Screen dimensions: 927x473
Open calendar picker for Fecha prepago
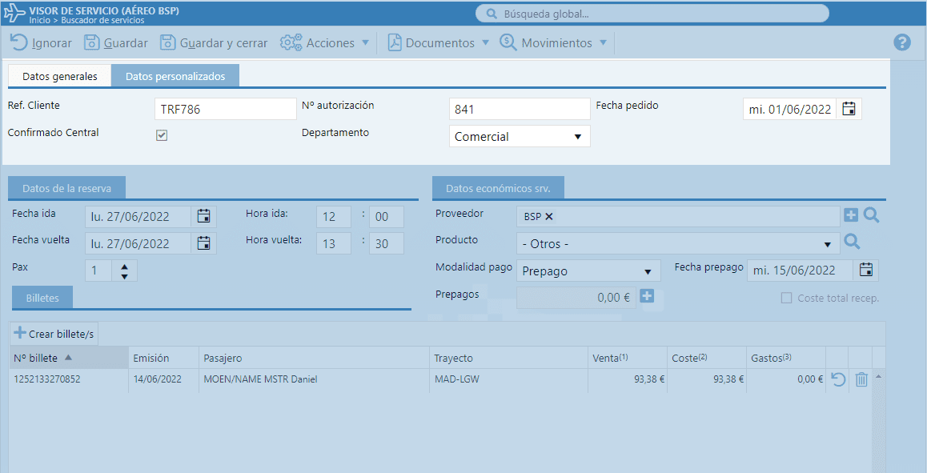pyautogui.click(x=865, y=271)
